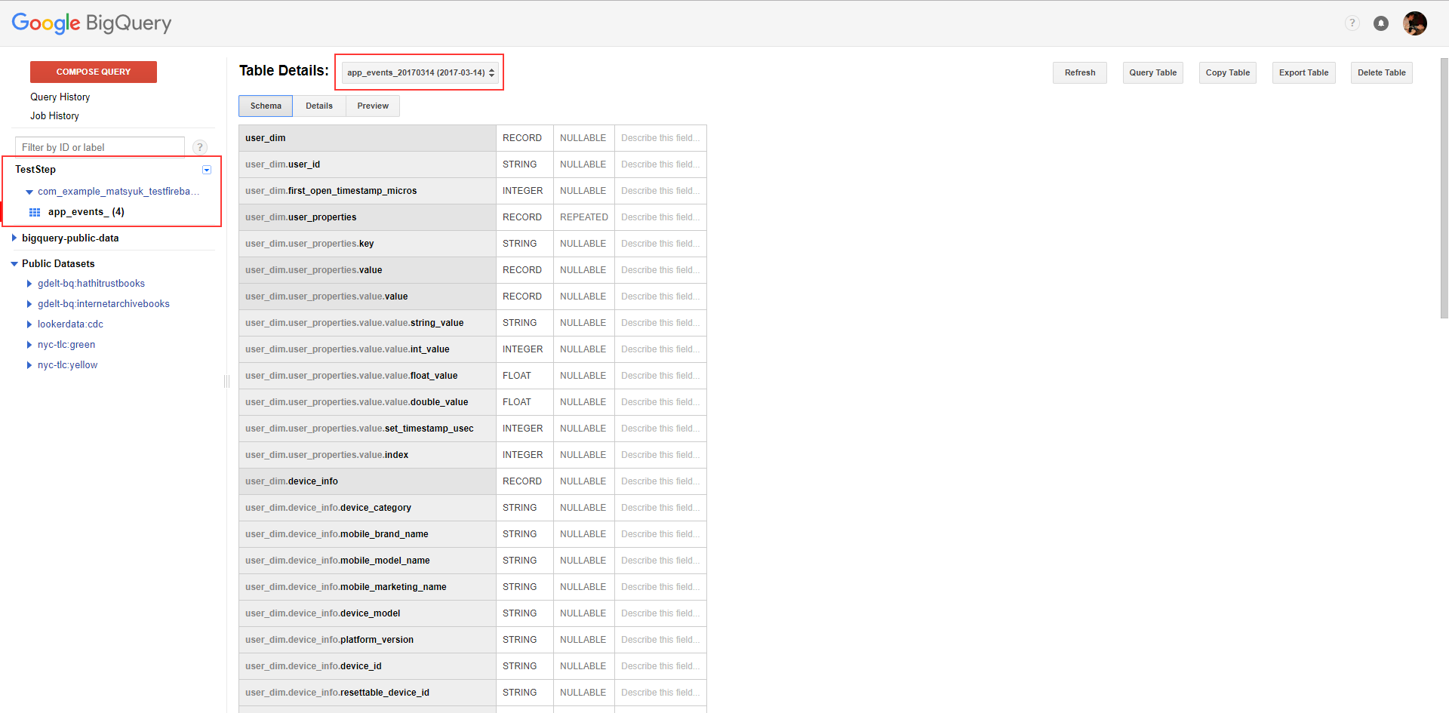The image size is (1449, 713).
Task: Collapse the Public Datasets section
Action: pyautogui.click(x=14, y=264)
